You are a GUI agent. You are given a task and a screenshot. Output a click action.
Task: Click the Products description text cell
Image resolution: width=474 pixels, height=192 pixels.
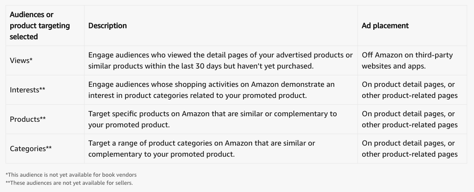(212, 119)
